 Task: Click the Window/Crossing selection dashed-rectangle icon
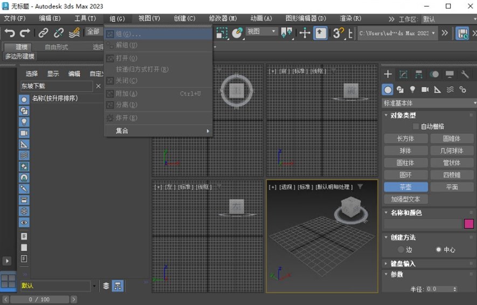click(x=222, y=33)
